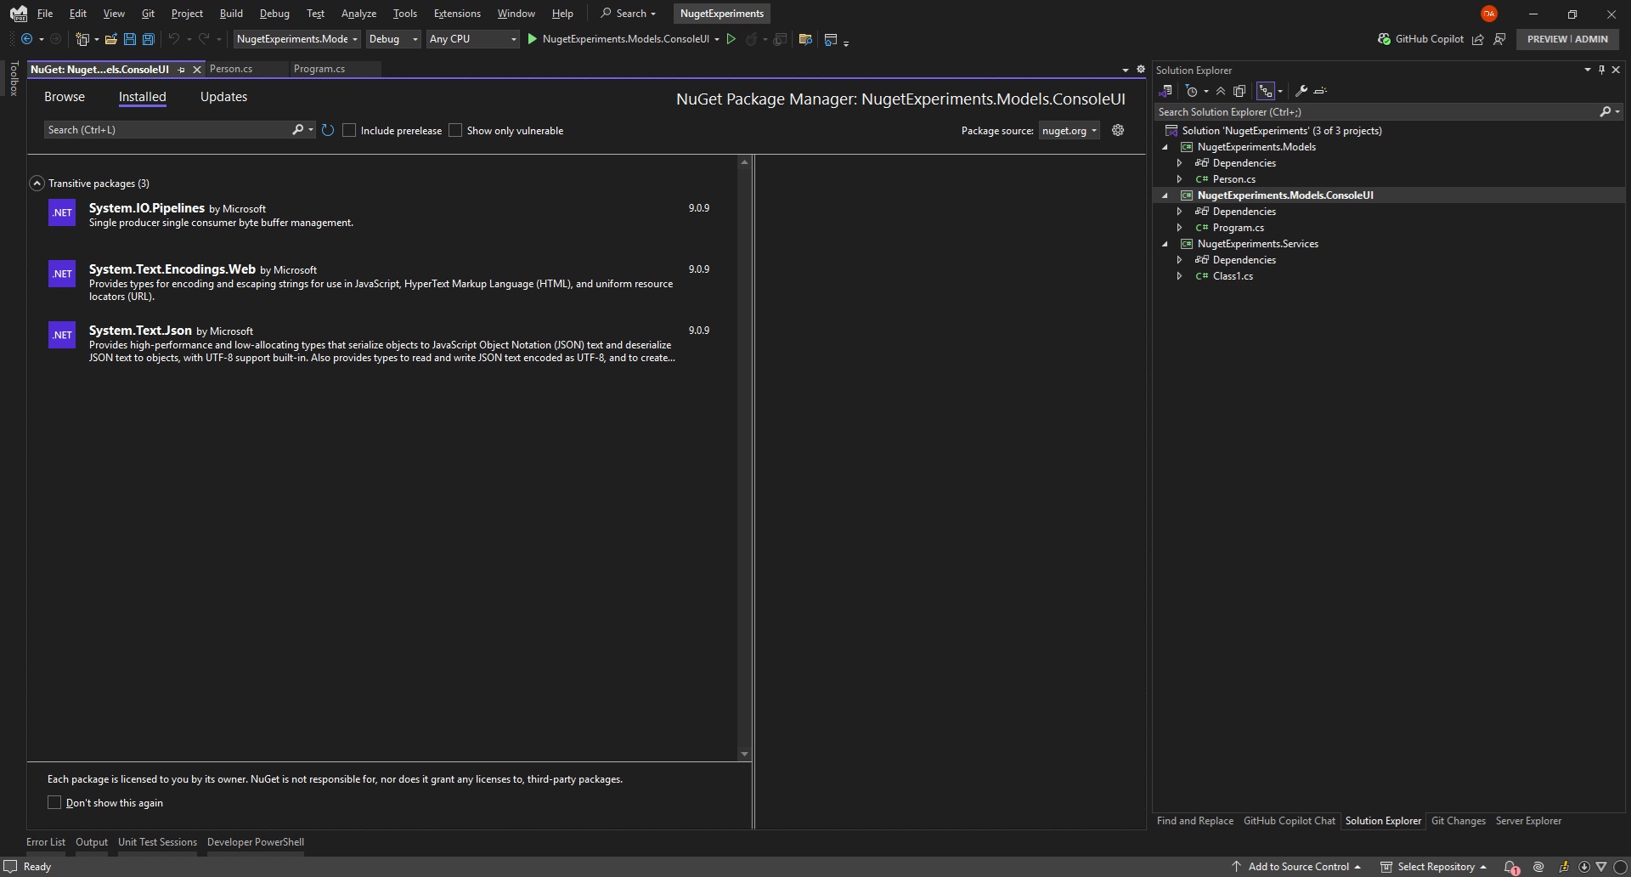Open the Package source dropdown

click(x=1069, y=130)
